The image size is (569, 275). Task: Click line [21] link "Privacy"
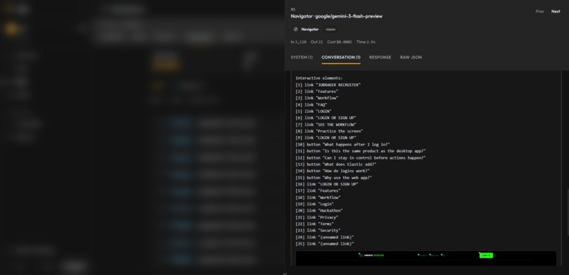317,217
